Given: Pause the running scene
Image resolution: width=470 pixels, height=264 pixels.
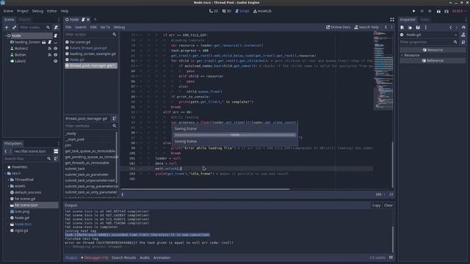Looking at the screenshot, I should [422, 11].
